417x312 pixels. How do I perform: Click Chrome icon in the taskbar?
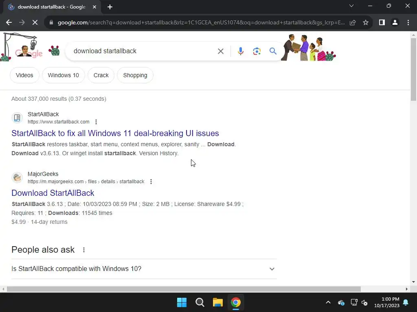tap(236, 302)
